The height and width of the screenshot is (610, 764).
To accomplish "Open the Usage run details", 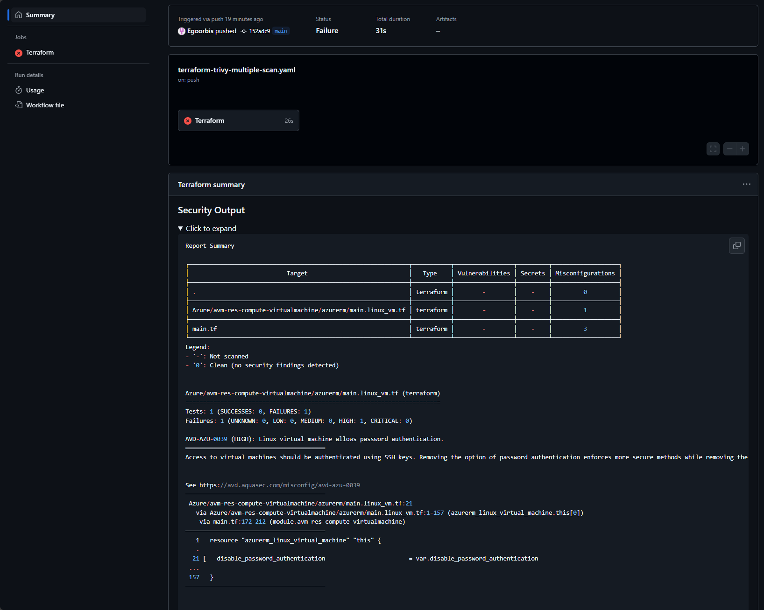I will point(35,90).
